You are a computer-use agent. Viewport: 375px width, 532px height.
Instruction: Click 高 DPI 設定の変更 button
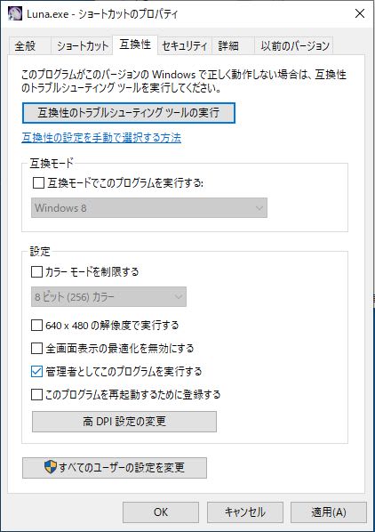pos(124,422)
